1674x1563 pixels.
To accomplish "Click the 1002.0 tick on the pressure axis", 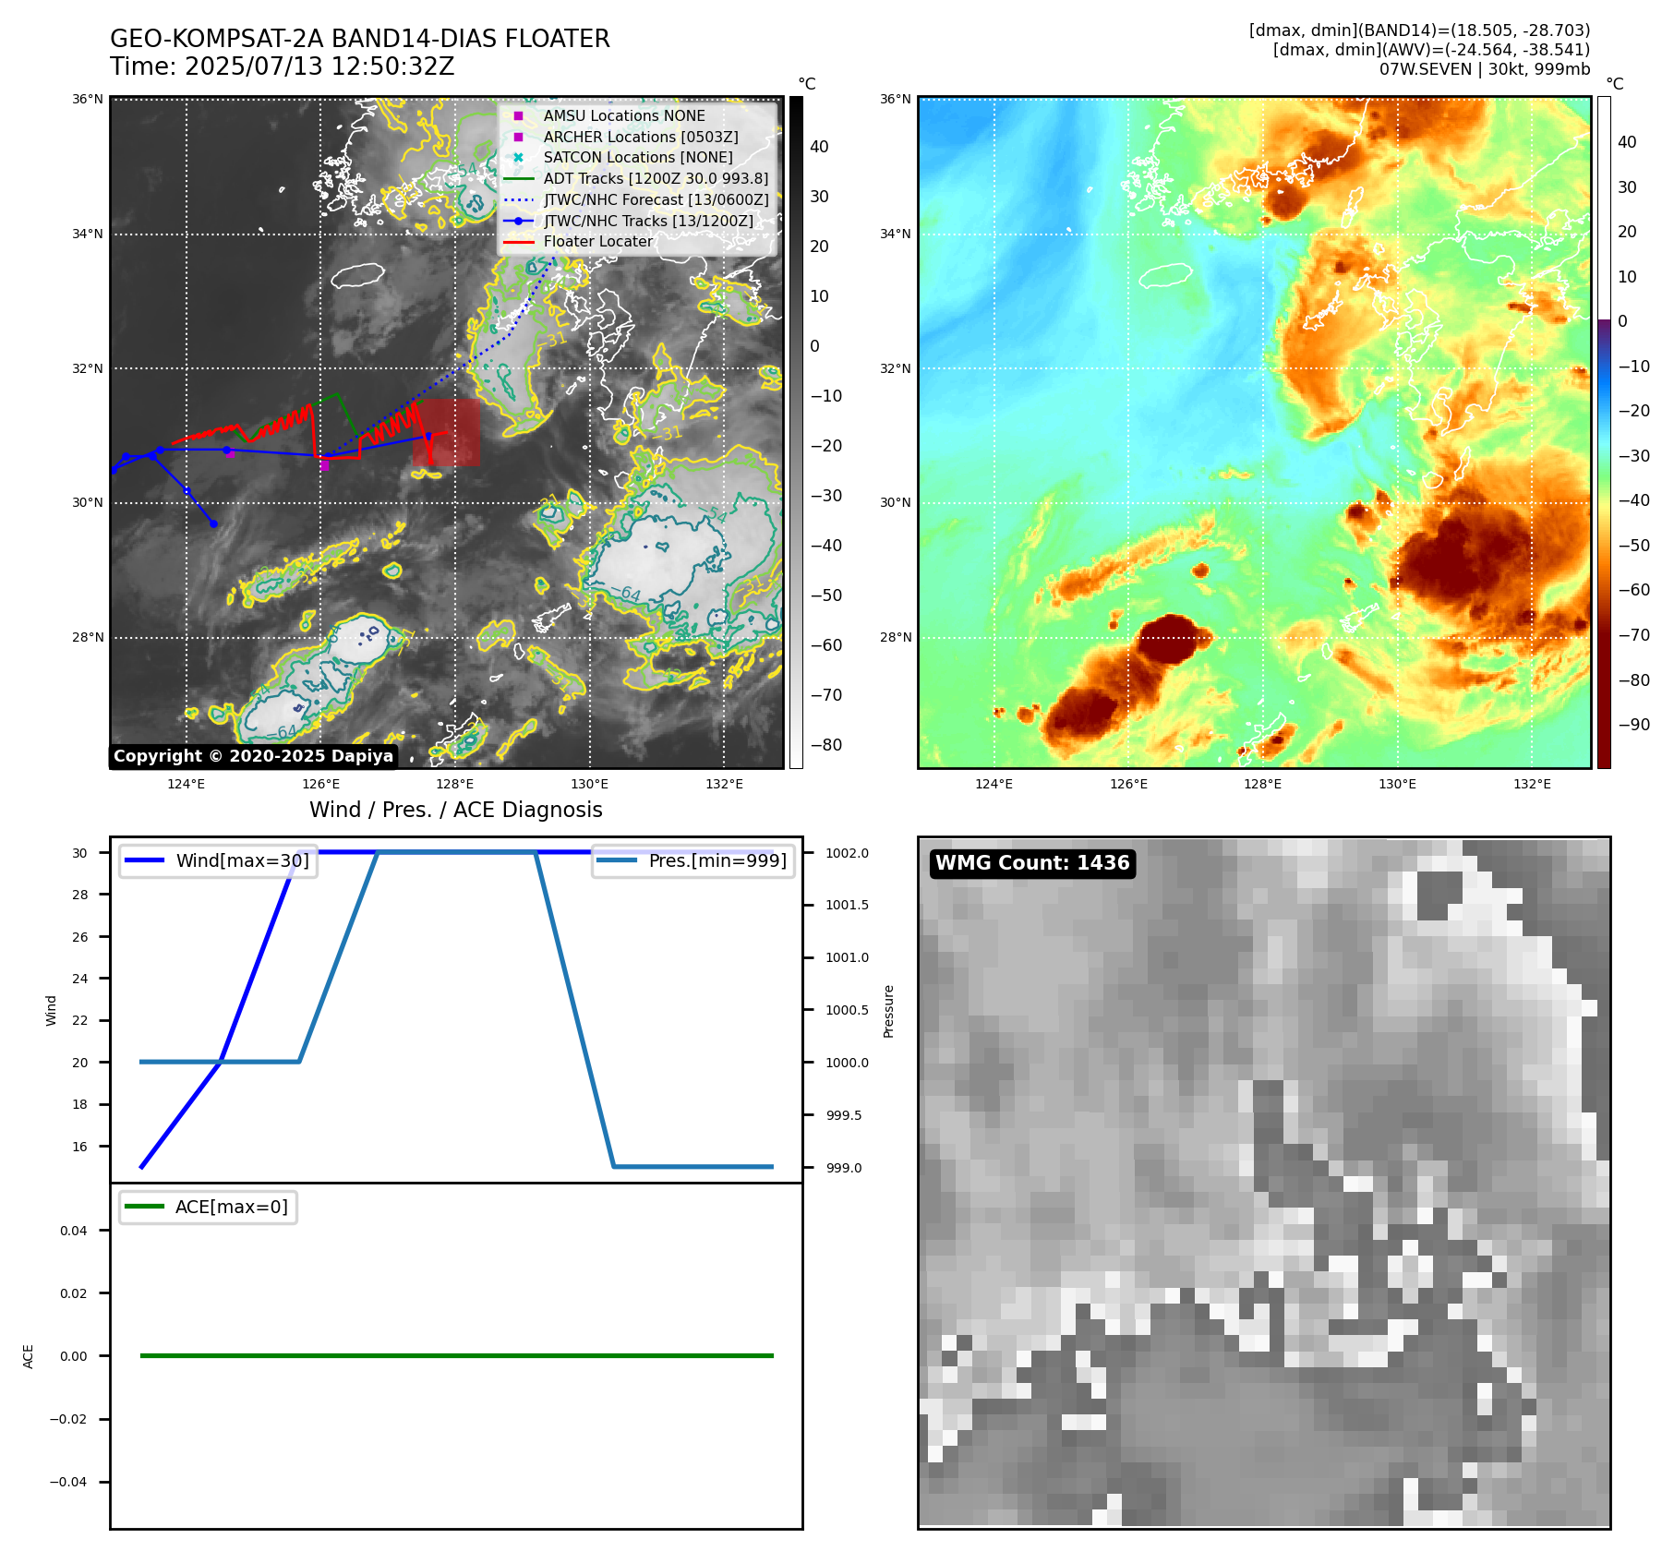I will coord(848,853).
